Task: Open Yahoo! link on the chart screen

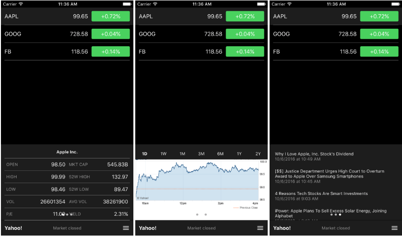Action: (148, 228)
